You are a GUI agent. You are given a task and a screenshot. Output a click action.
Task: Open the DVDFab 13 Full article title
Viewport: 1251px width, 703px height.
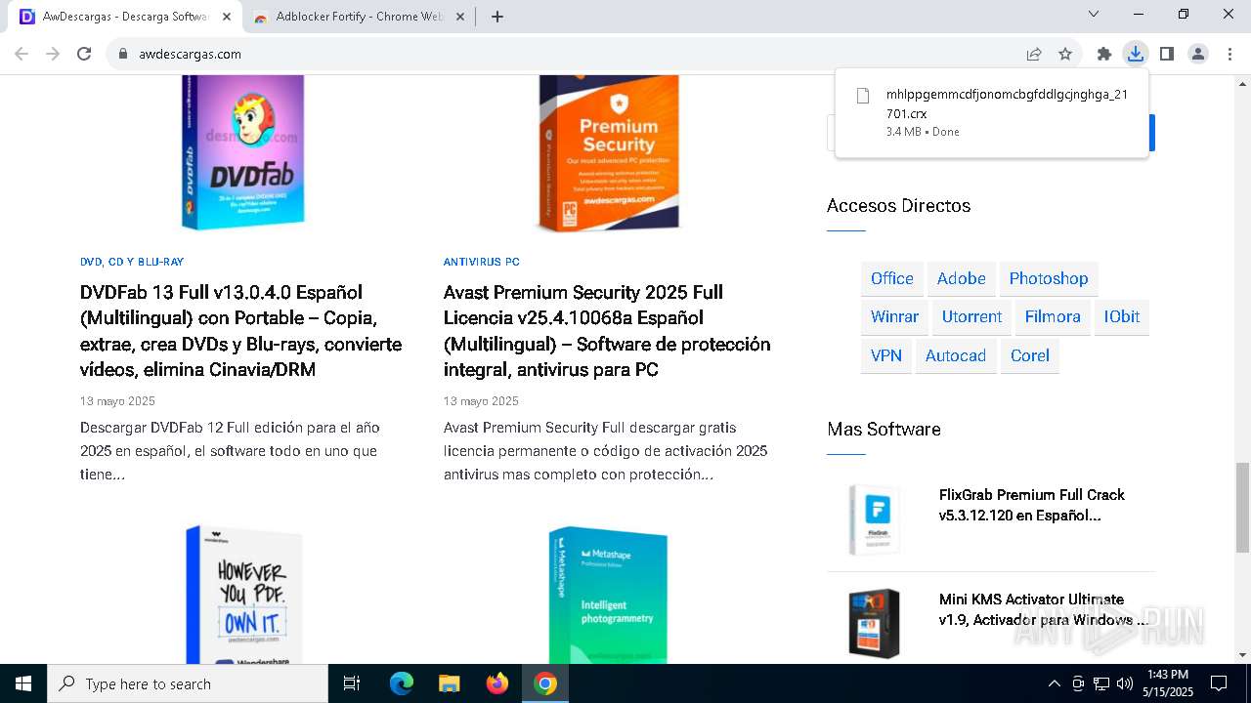[x=241, y=331]
